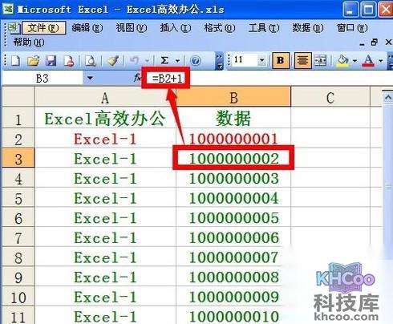Click the Insert Function fx icon

(137, 78)
